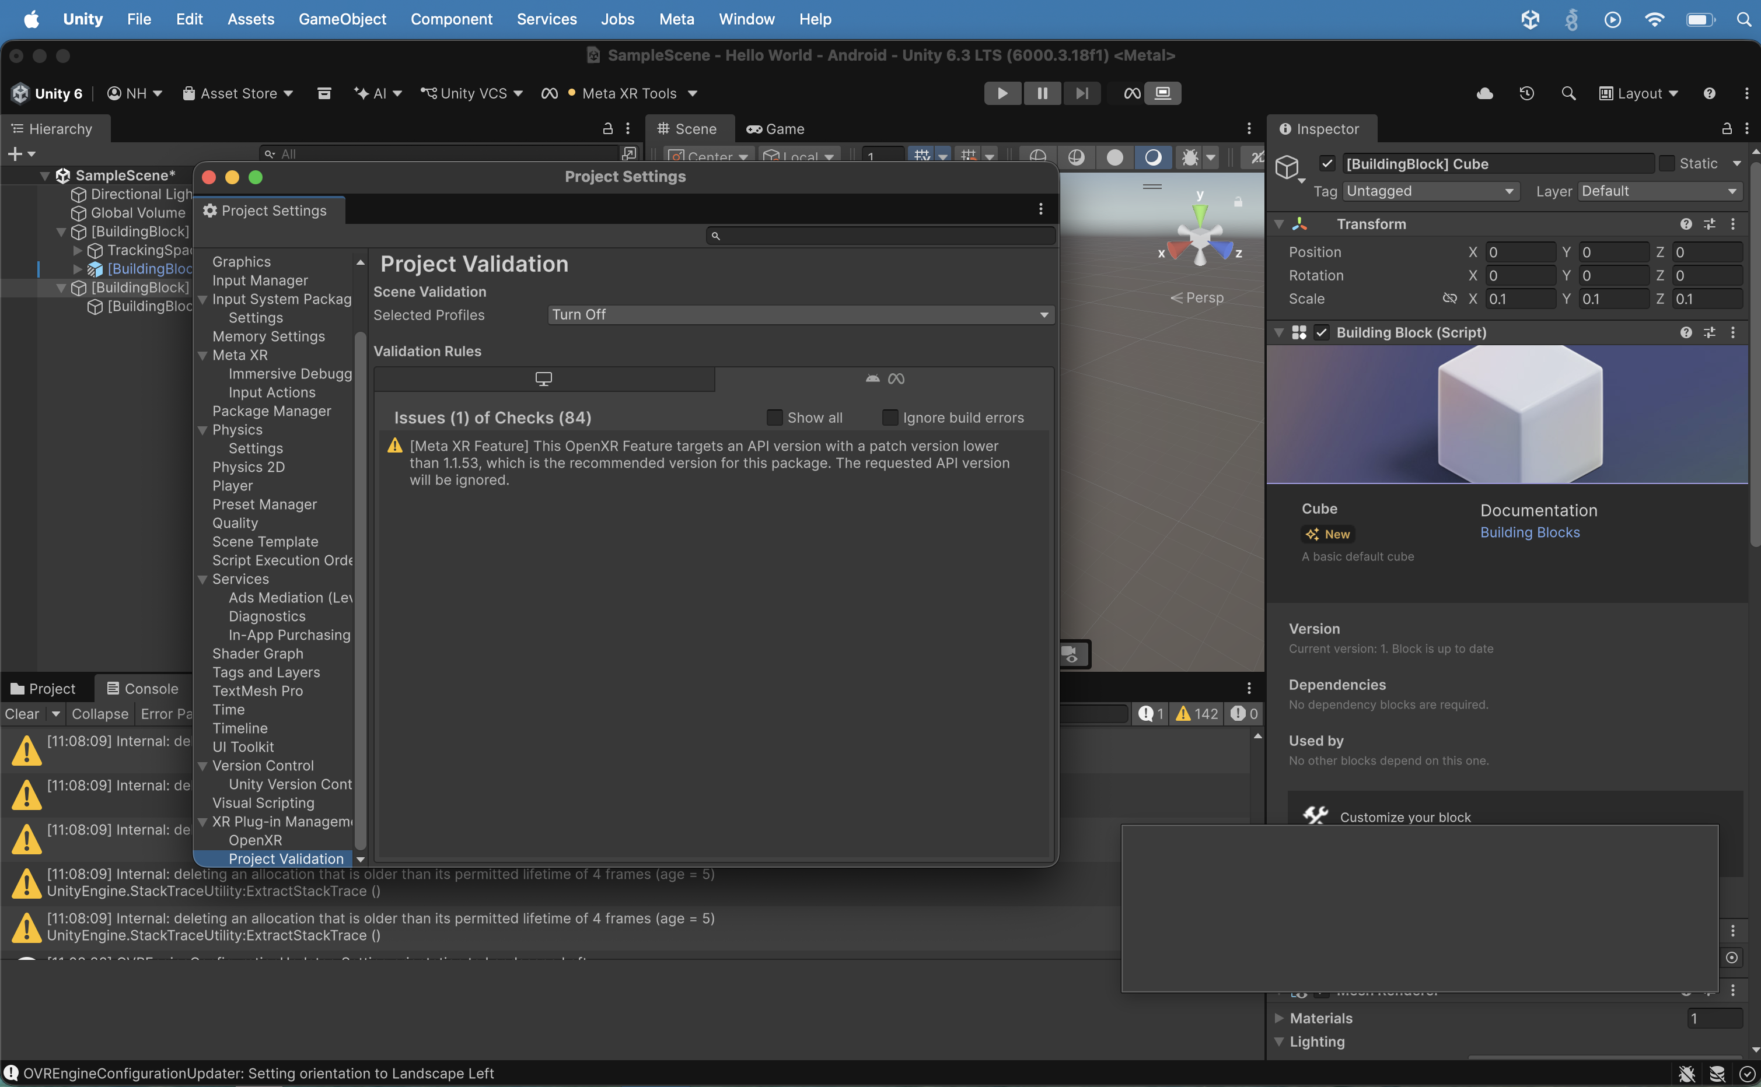
Task: Open the Asset Store dropdown
Action: coord(237,93)
